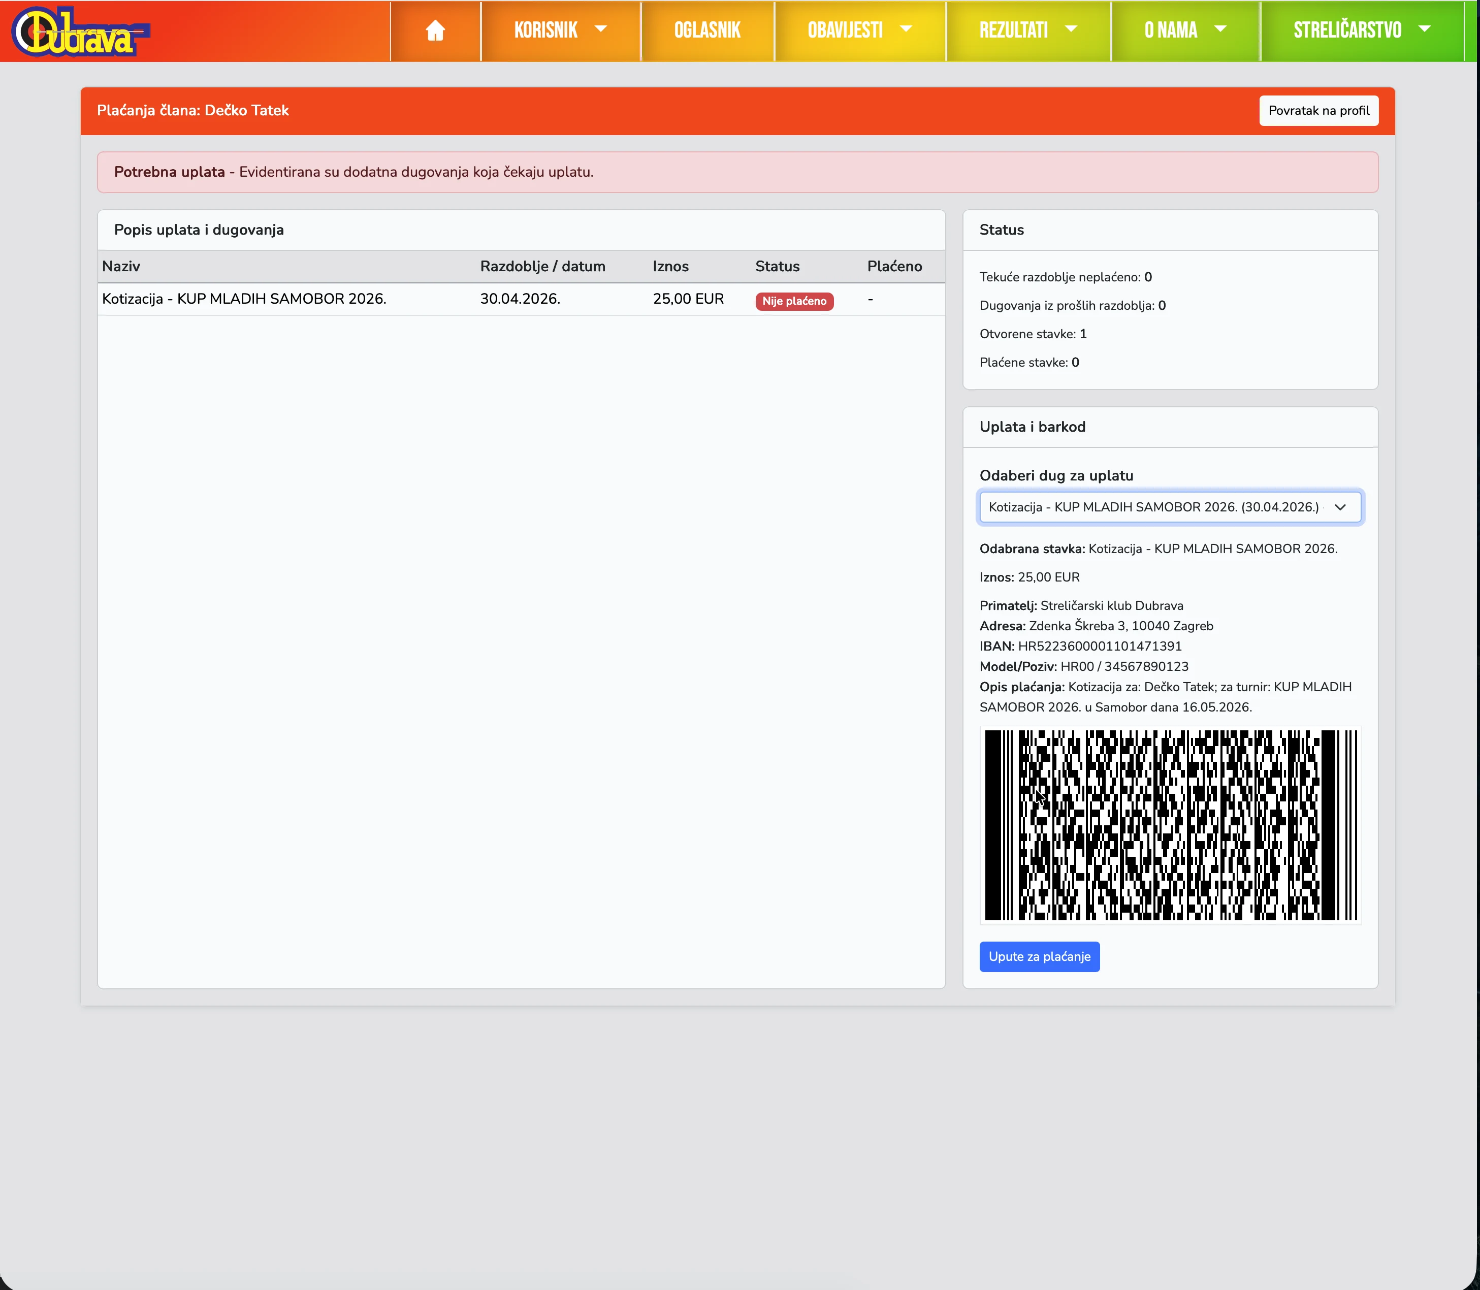1480x1290 pixels.
Task: Open the Odaberi dug za uplatu dropdown
Action: click(1169, 507)
